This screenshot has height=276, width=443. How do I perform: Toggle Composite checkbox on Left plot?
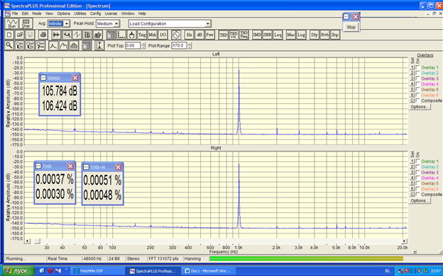(x=418, y=100)
